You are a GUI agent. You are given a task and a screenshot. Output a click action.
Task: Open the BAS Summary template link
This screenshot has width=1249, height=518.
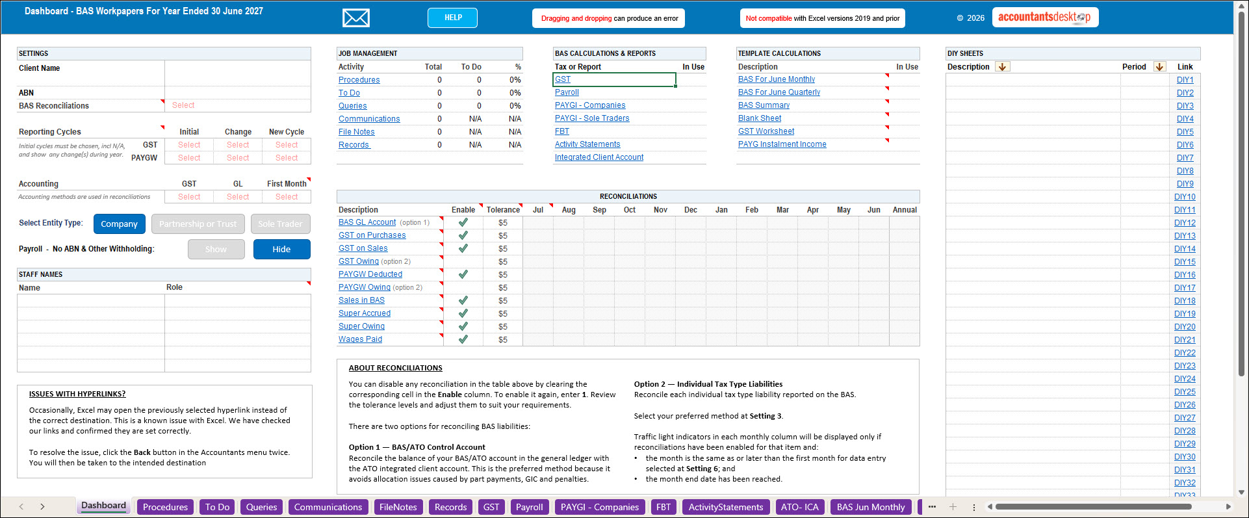point(764,105)
